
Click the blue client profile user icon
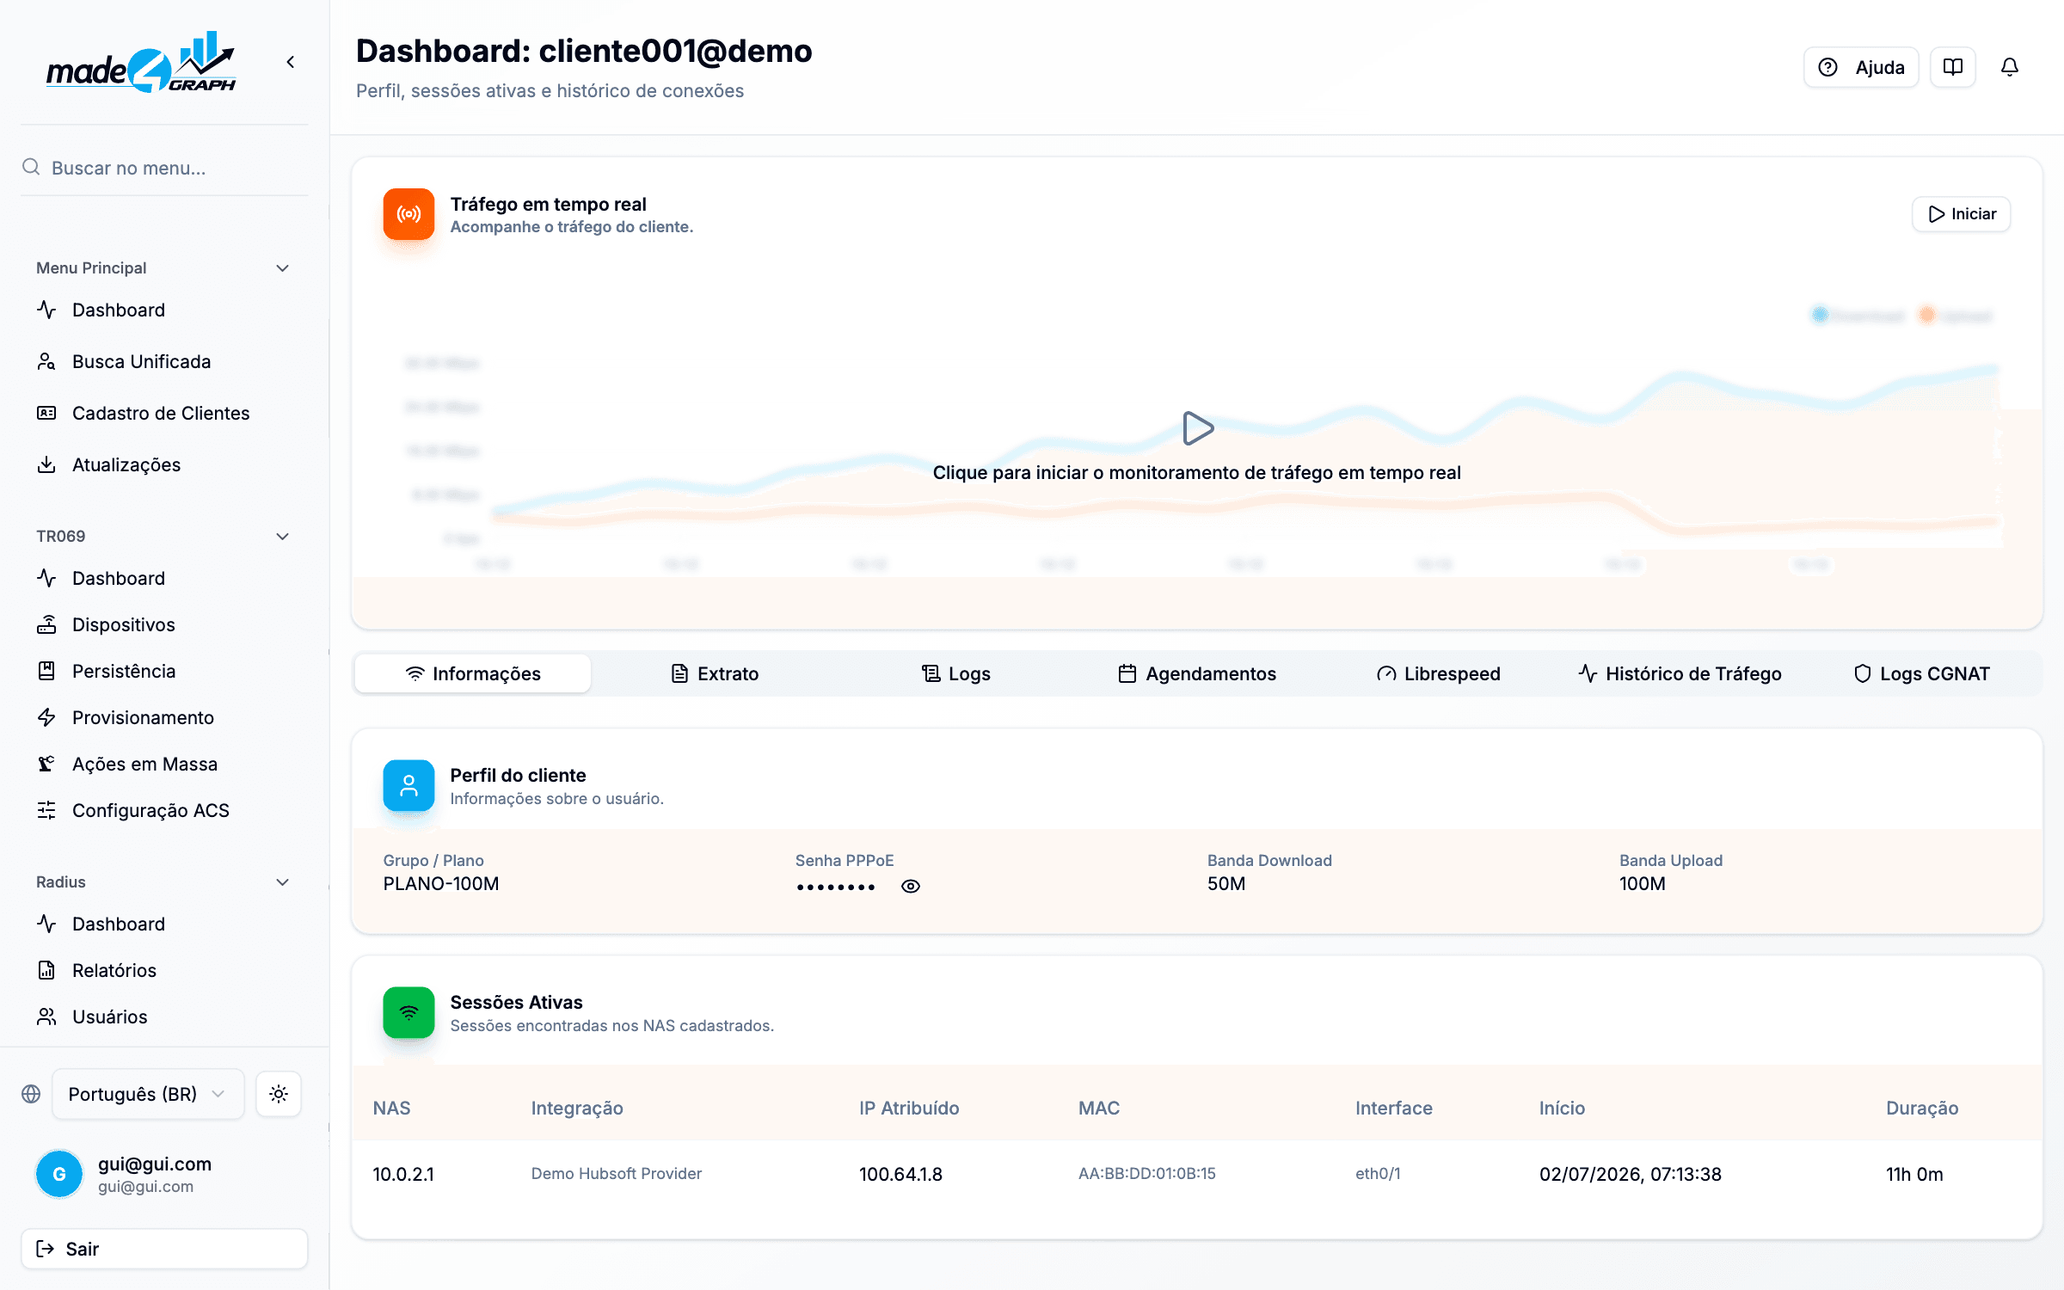[x=408, y=785]
